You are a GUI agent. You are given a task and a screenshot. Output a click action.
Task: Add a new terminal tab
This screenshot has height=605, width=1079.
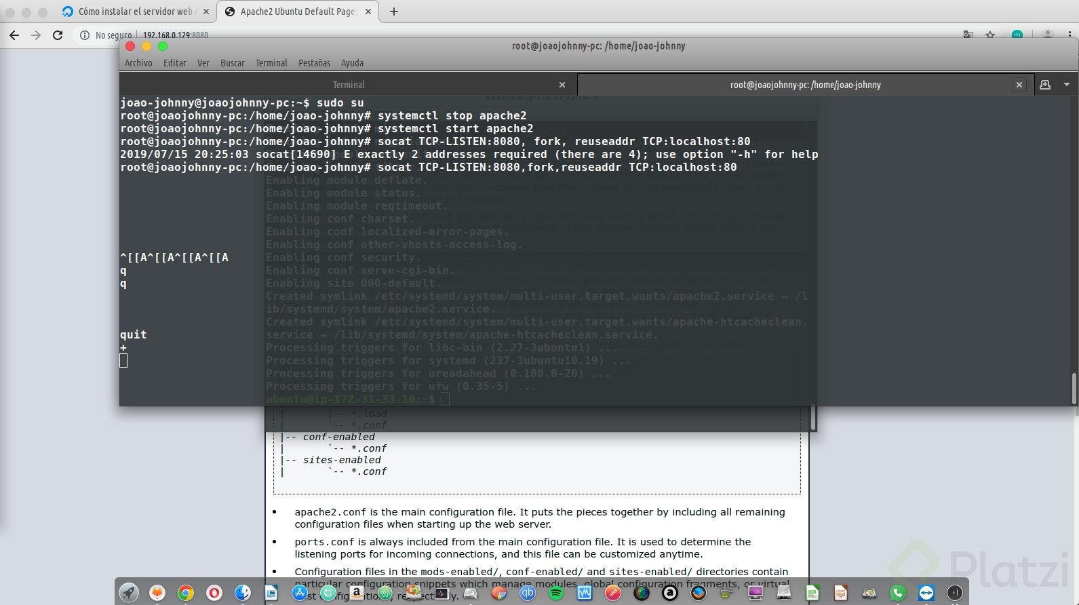click(1045, 85)
